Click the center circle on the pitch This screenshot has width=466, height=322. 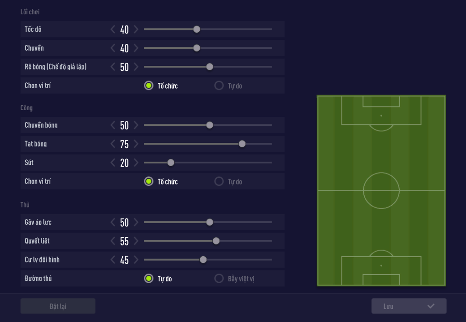pyautogui.click(x=381, y=191)
